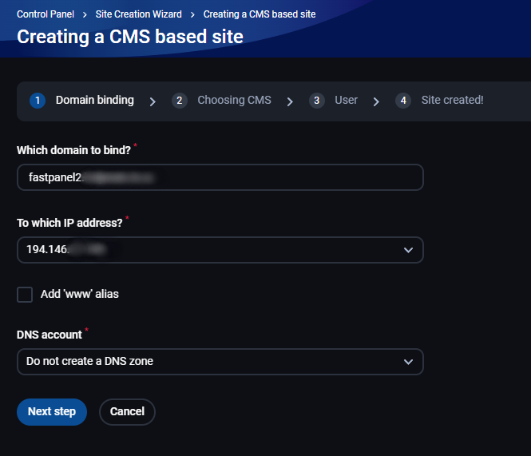
Task: Click the step 2 circle icon
Action: pos(180,101)
